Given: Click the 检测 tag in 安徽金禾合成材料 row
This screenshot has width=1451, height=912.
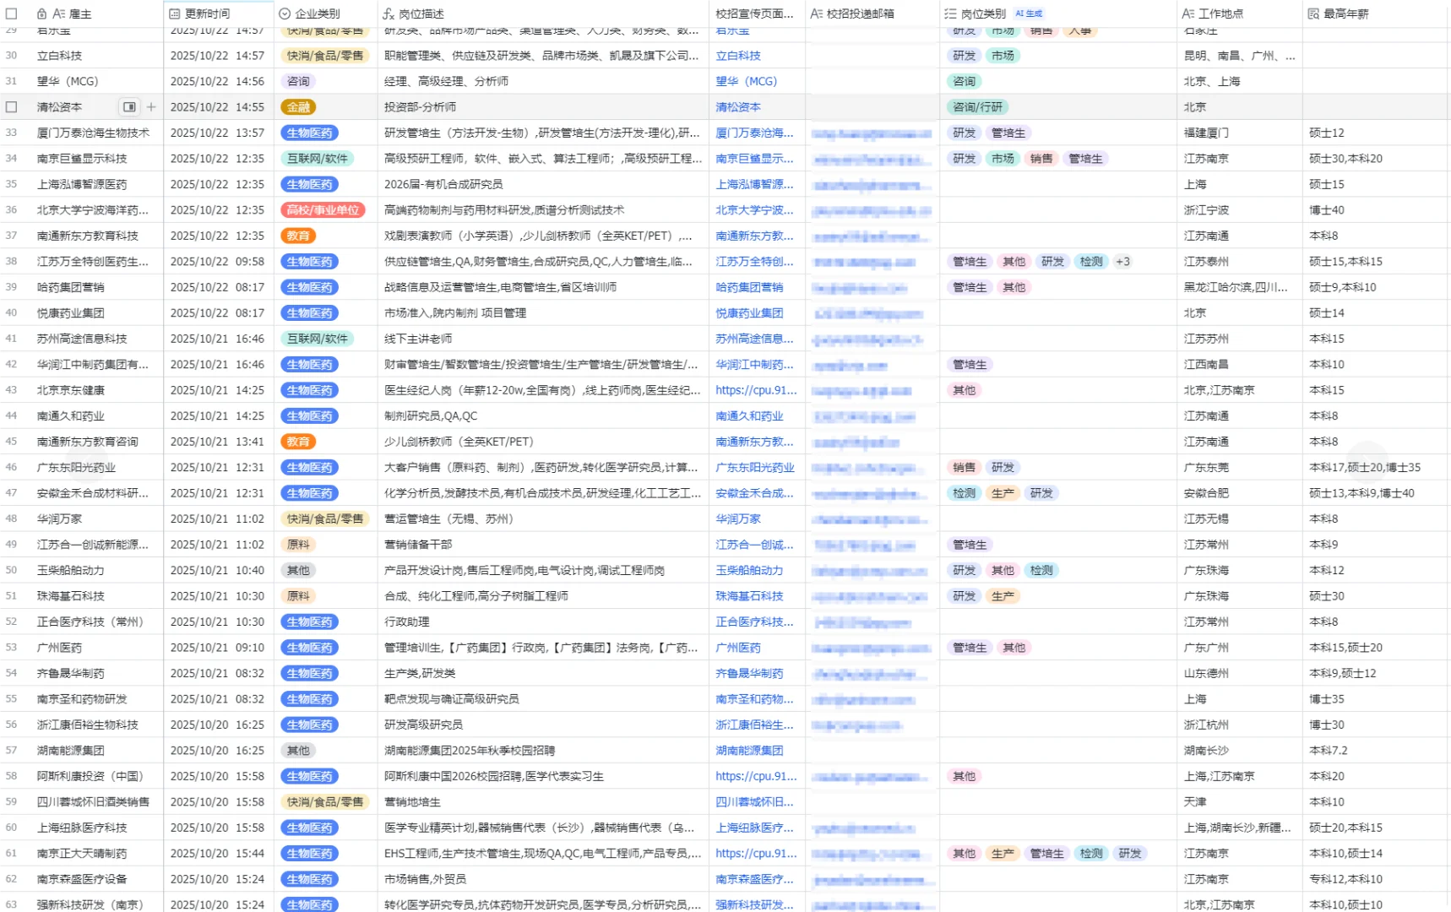Looking at the screenshot, I should (965, 493).
